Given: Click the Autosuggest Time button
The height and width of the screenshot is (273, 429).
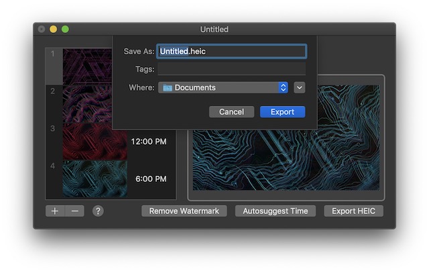Looking at the screenshot, I should (275, 211).
